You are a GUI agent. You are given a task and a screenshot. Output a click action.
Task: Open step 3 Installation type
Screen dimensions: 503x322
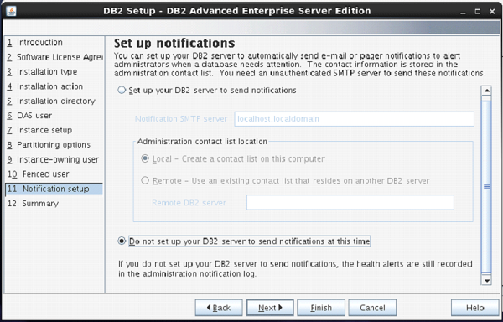42,72
